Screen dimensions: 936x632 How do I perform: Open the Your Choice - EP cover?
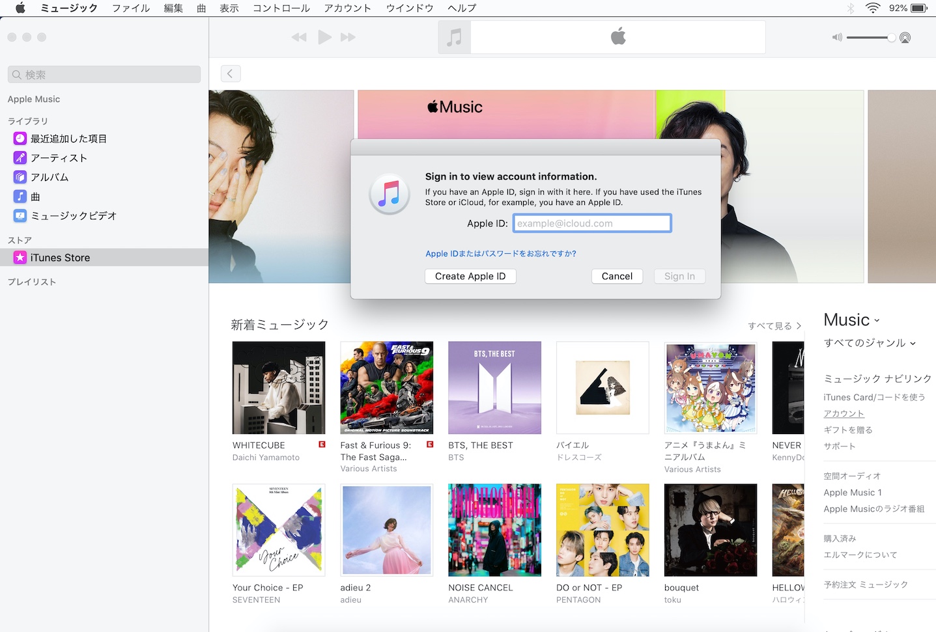(279, 530)
